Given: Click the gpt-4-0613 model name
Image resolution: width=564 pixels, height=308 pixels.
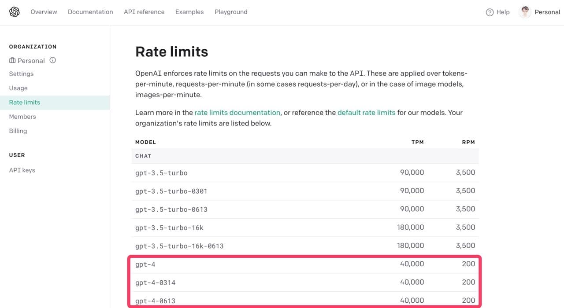Looking at the screenshot, I should [155, 301].
